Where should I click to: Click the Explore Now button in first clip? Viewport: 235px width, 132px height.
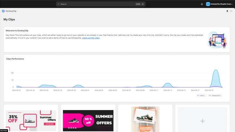[50, 124]
